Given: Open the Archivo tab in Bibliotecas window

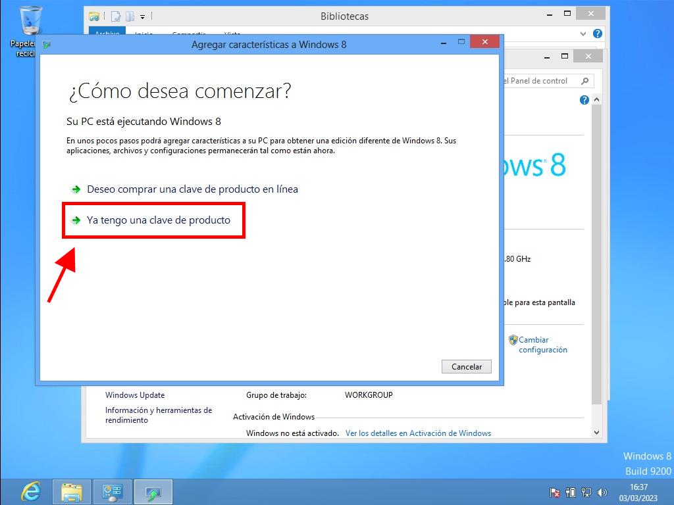Looking at the screenshot, I should click(x=107, y=32).
